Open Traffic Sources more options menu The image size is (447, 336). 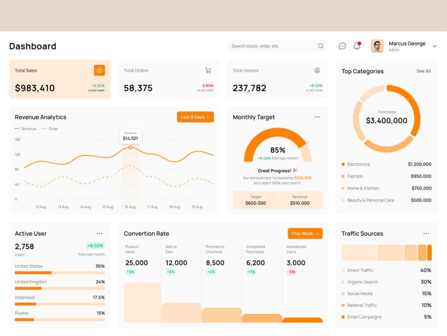tap(426, 233)
